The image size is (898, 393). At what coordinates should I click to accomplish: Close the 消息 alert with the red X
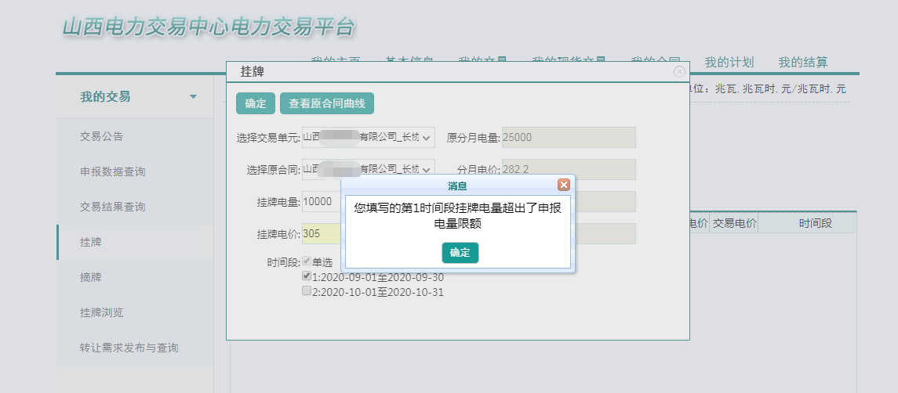click(x=563, y=186)
